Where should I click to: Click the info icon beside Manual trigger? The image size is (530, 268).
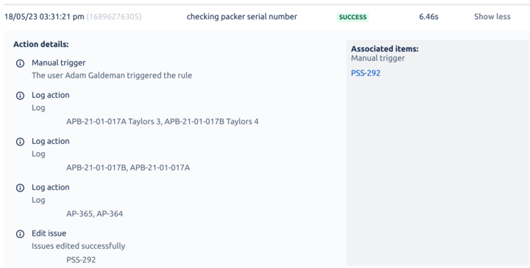[21, 63]
